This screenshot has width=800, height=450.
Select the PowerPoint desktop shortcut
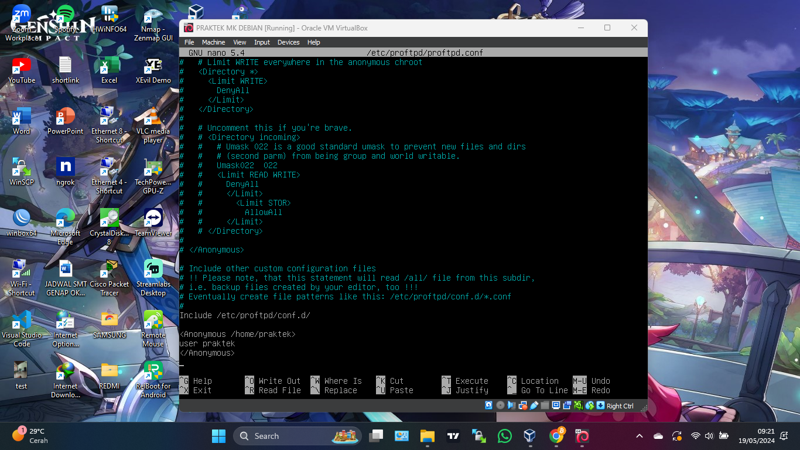66,121
